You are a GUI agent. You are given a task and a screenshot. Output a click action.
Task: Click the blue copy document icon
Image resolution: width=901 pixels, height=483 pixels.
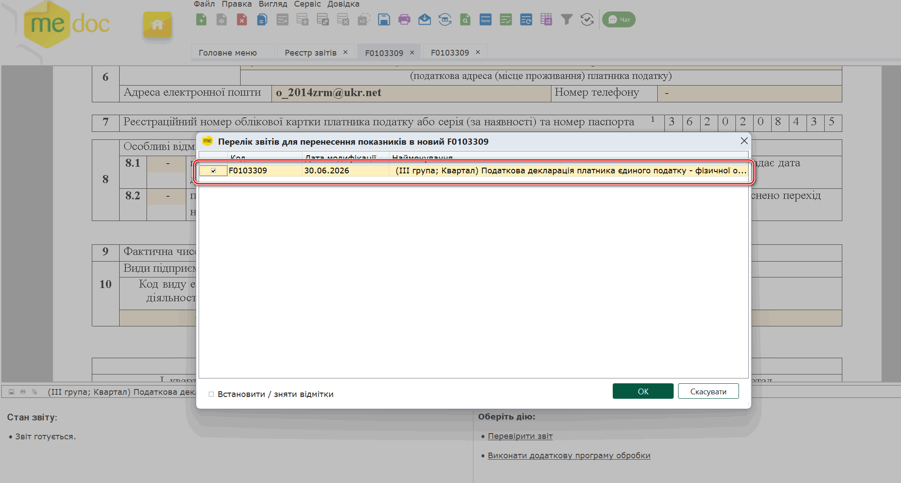[x=262, y=19]
